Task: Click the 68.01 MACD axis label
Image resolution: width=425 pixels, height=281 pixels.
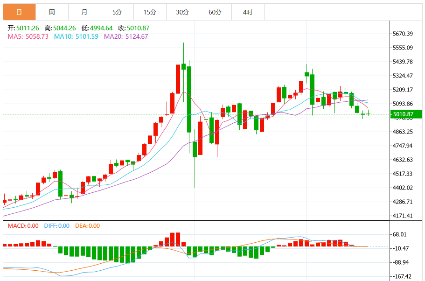Action: [400, 234]
